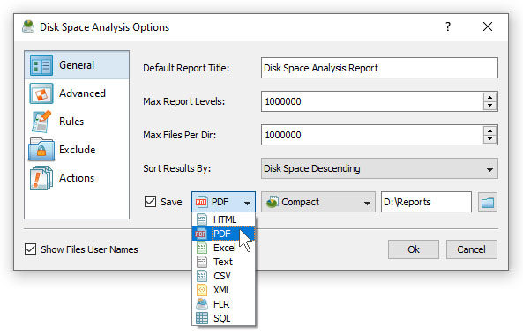Open the Advanced options icon
Screen dimensions: 523x334
[41, 93]
